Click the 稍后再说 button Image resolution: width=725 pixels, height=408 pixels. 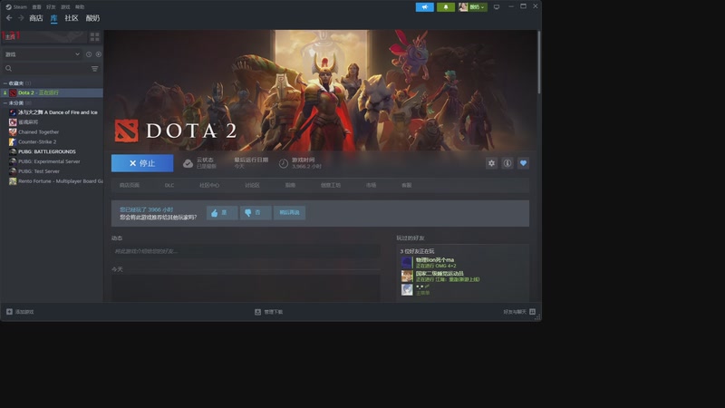click(289, 213)
